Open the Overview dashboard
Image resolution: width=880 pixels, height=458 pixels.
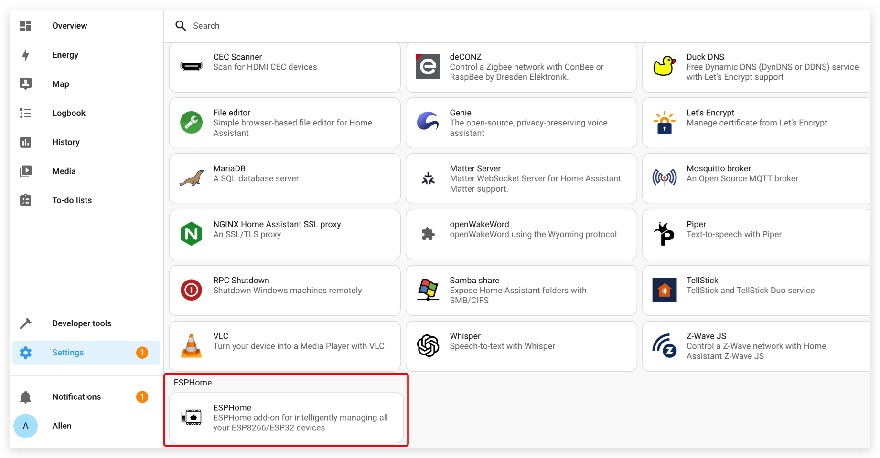(x=86, y=26)
